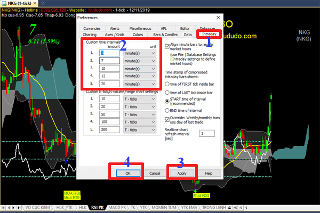Select the RSI PK sheet tab

(98, 208)
